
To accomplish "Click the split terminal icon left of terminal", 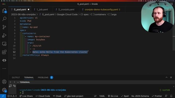I will click(10, 86).
